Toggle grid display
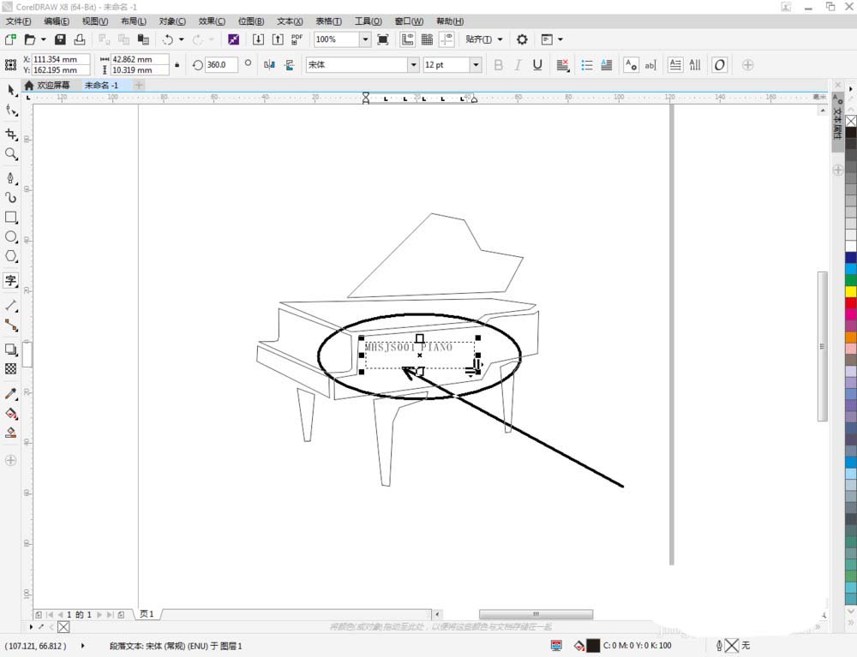 point(427,39)
